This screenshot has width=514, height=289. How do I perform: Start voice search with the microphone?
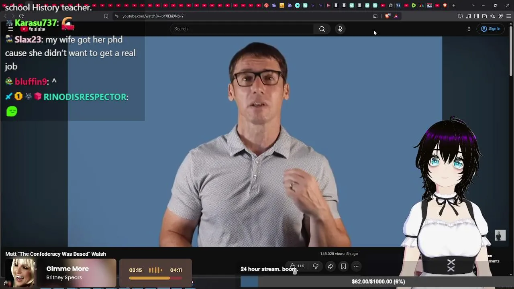click(x=340, y=29)
